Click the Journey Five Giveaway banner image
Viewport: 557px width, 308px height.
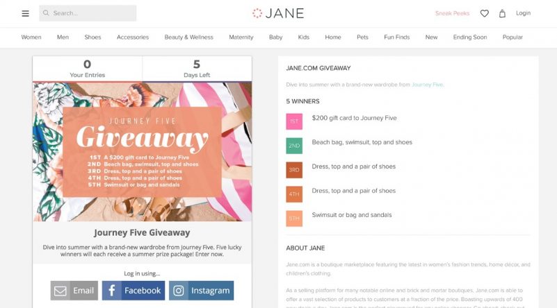(142, 151)
